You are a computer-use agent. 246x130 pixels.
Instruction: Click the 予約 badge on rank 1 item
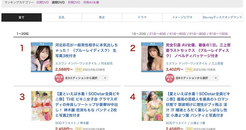point(78,70)
